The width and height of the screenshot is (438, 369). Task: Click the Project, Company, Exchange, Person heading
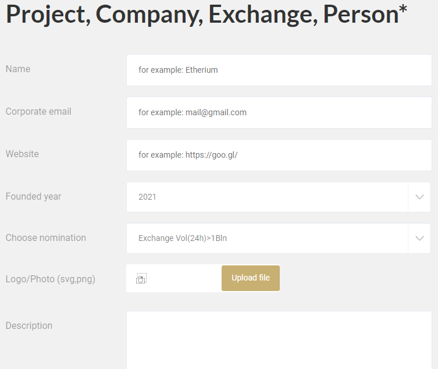click(201, 15)
